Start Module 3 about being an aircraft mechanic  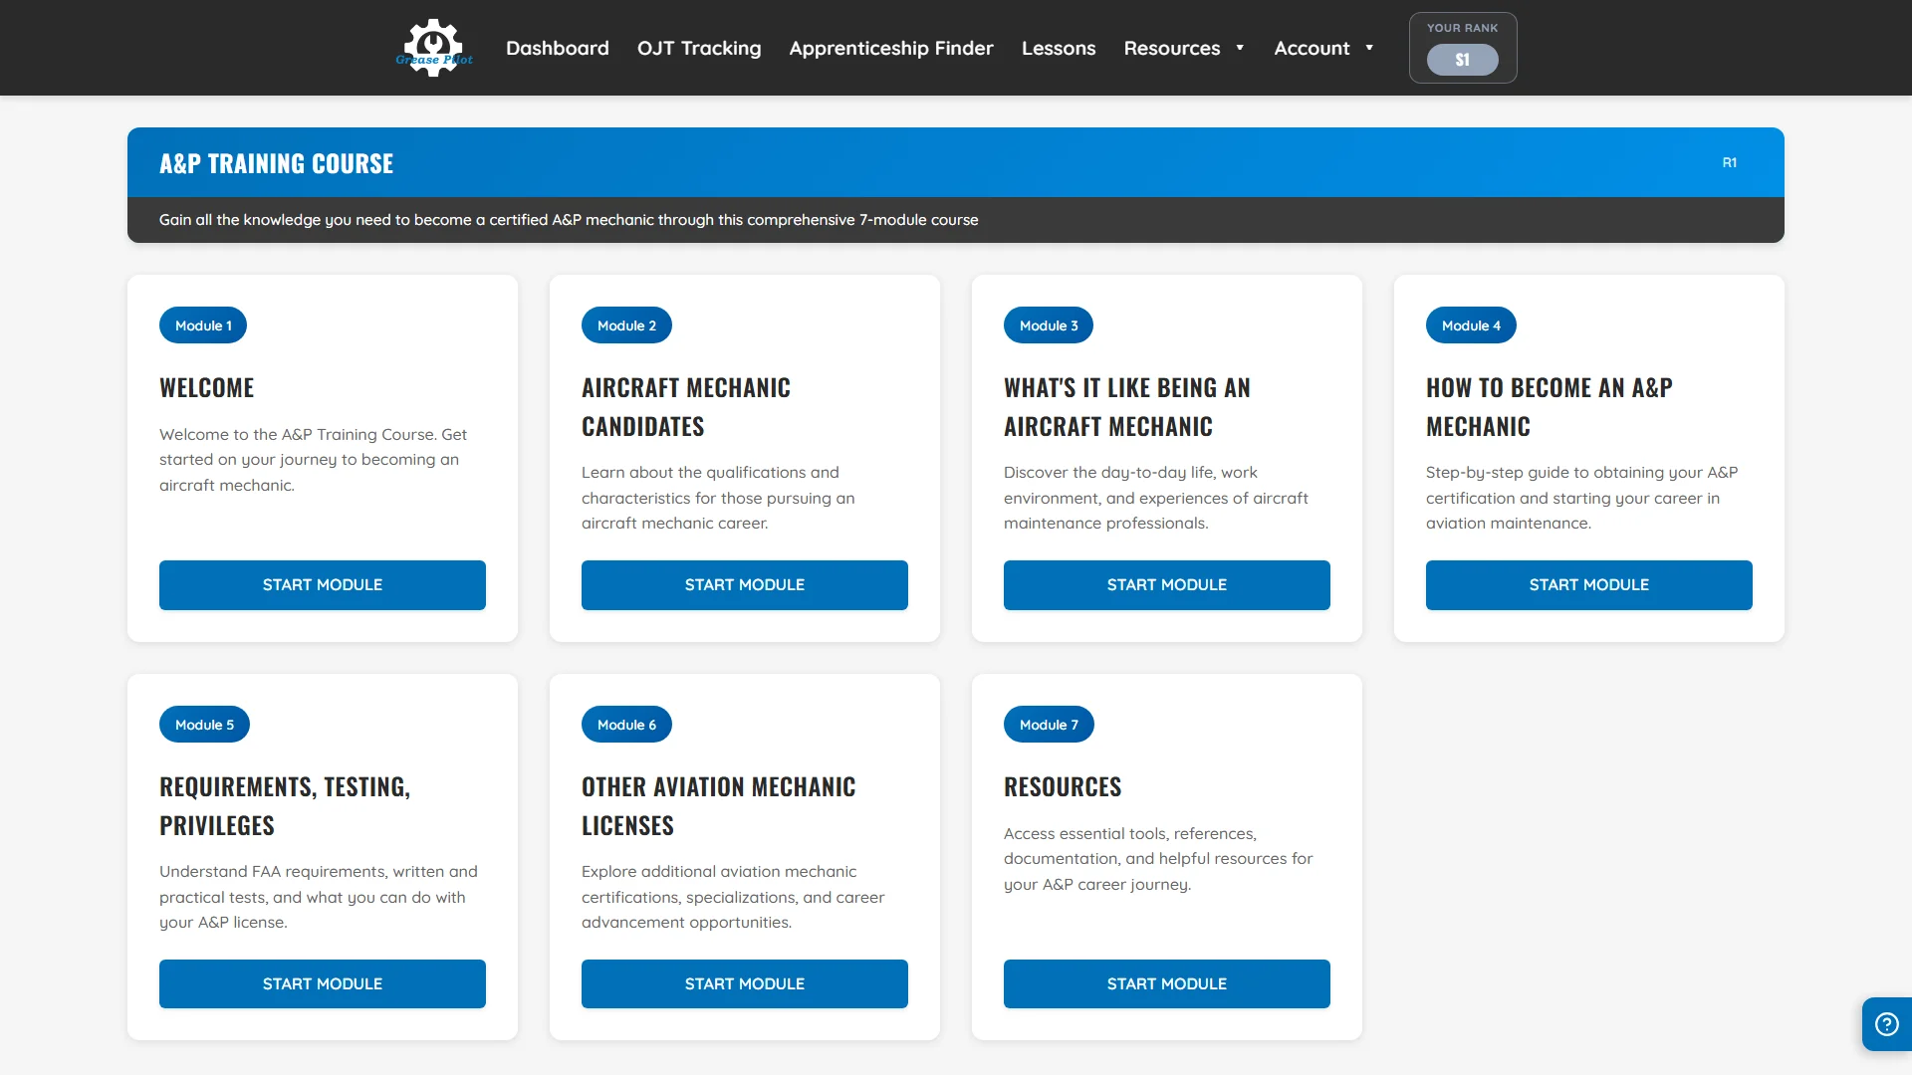pyautogui.click(x=1167, y=585)
